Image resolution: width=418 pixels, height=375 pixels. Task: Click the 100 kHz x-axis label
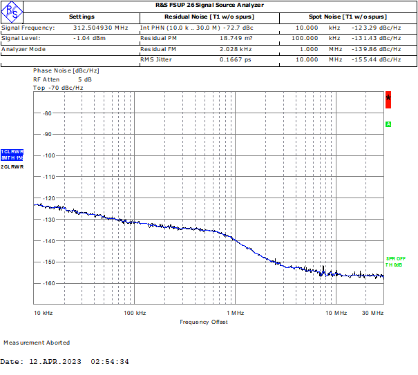coord(135,313)
